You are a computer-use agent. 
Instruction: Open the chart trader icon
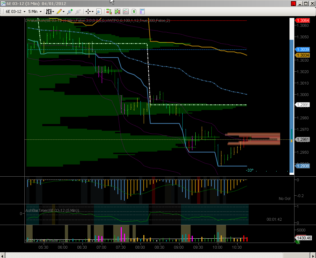[109, 11]
